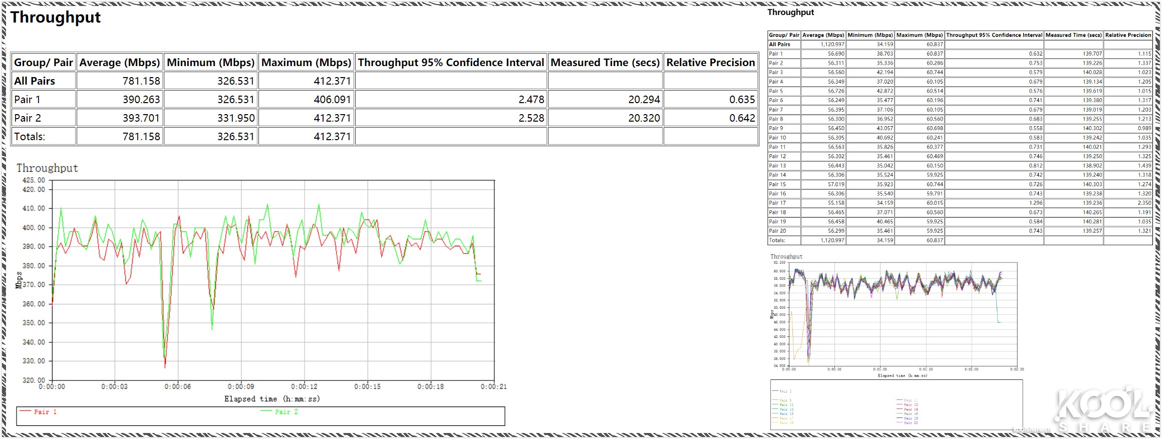1162x439 pixels.
Task: Select confidence interval value 2.478
Action: point(531,100)
